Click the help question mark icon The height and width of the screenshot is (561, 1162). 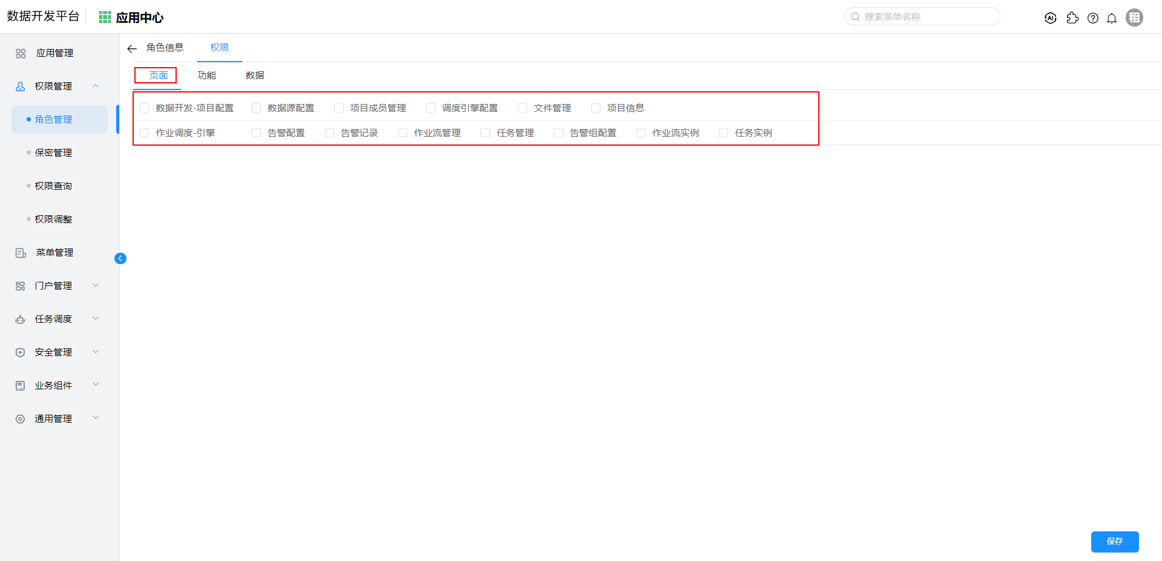pyautogui.click(x=1092, y=18)
